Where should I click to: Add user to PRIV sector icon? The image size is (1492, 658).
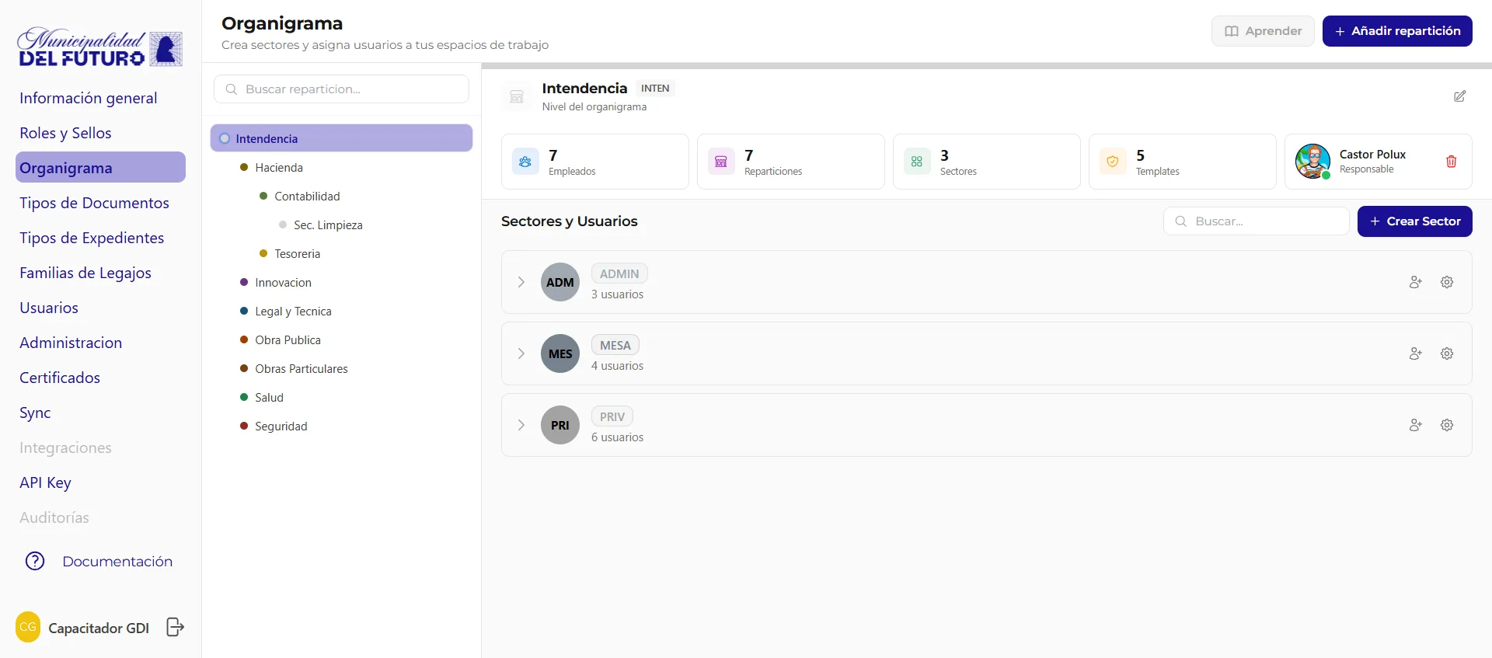click(1415, 425)
